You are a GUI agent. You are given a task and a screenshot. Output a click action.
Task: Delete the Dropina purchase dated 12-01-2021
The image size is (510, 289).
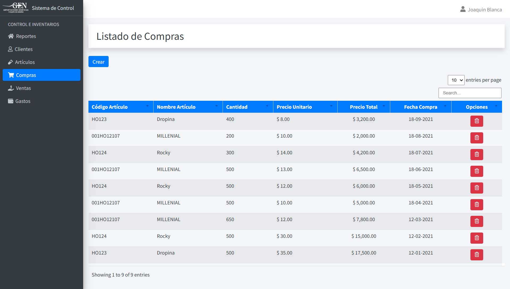(477, 255)
